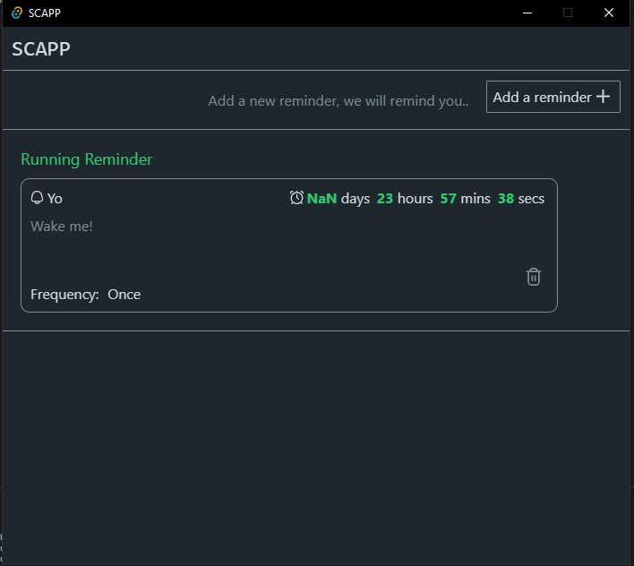Click the Add a reminder button
The height and width of the screenshot is (566, 634).
553,97
